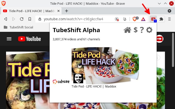Open the Extensions puzzle piece menu
Viewport: 175px width, 109px height.
click(x=161, y=19)
